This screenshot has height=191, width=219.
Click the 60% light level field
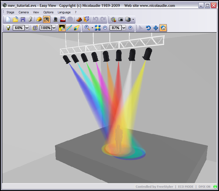coord(18,28)
